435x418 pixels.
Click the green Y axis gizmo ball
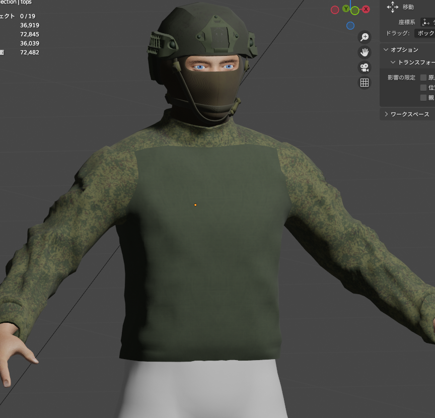[x=346, y=9]
